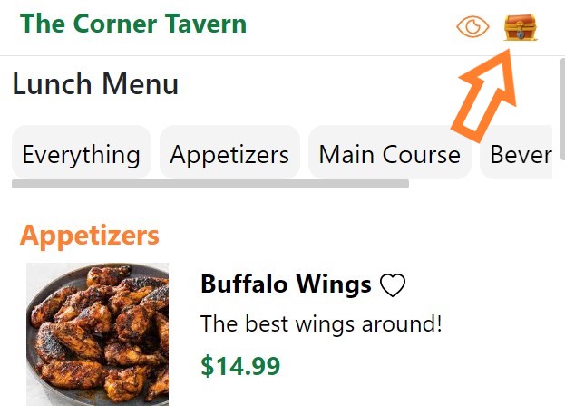Screen dimensions: 565x414
Task: Click the Lunch Menu page heading
Action: pyautogui.click(x=95, y=84)
